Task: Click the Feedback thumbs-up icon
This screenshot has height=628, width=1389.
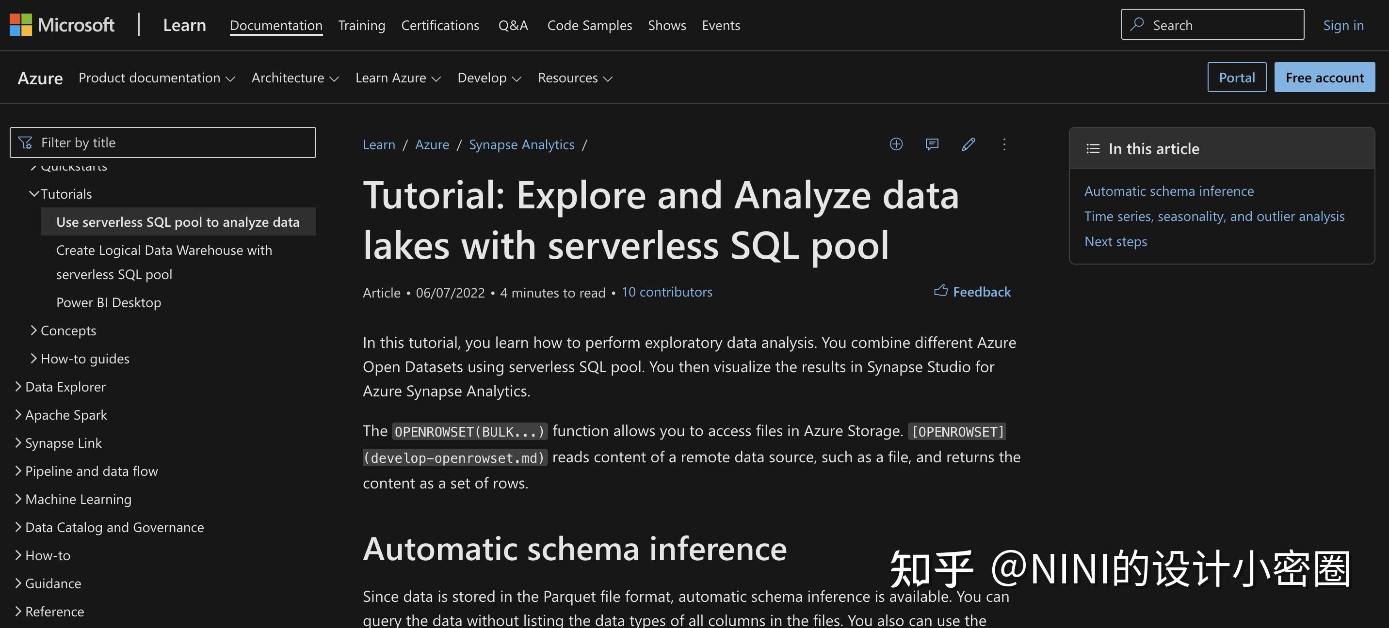Action: pos(941,291)
